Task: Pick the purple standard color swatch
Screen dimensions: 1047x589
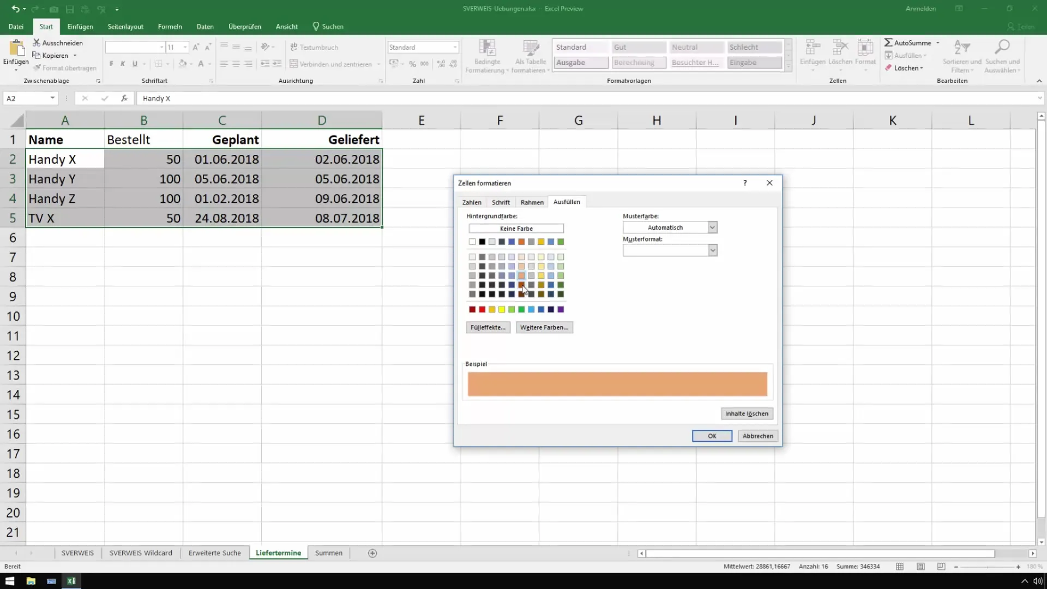Action: click(561, 309)
